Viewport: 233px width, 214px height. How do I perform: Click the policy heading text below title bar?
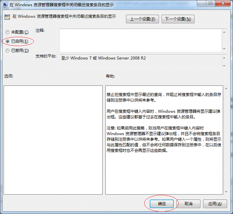pyautogui.click(x=64, y=16)
